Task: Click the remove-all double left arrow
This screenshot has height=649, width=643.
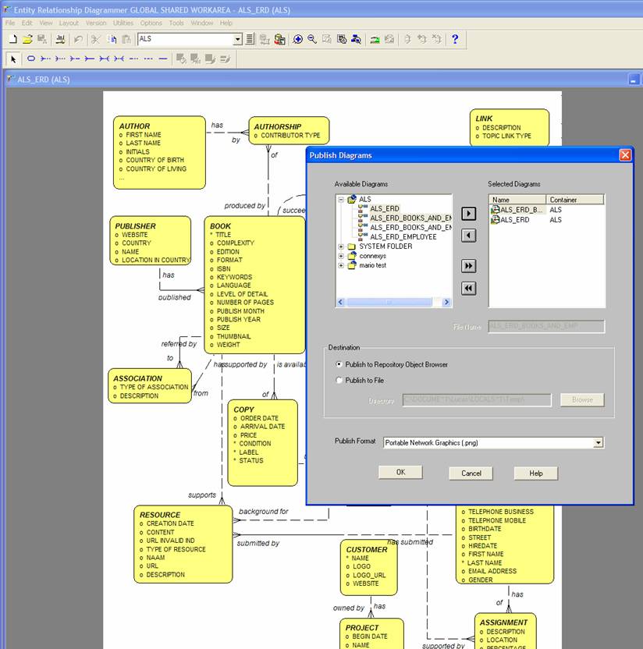Action: pyautogui.click(x=468, y=289)
